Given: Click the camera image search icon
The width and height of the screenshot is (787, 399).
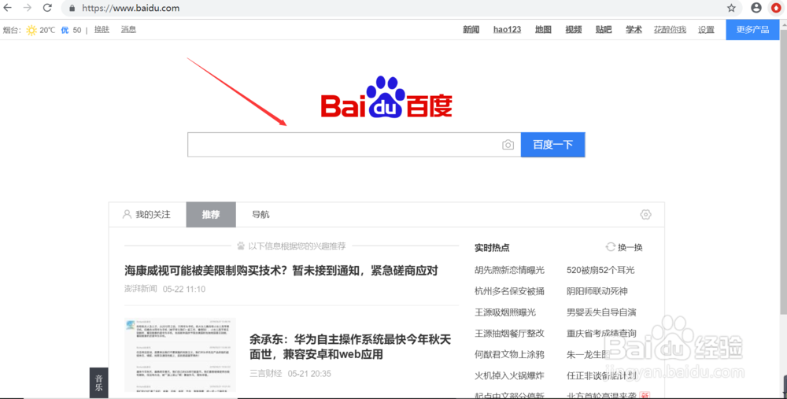Looking at the screenshot, I should pyautogui.click(x=508, y=145).
